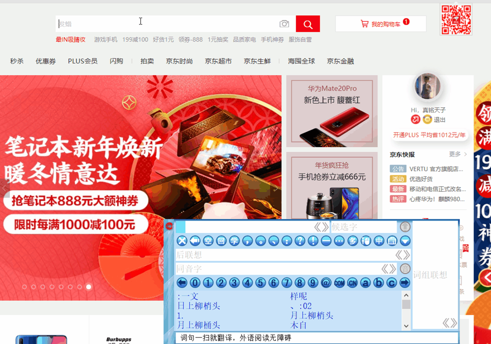The height and width of the screenshot is (344, 491).
Task: Click the 游戏手机 hot search link
Action: 106,40
